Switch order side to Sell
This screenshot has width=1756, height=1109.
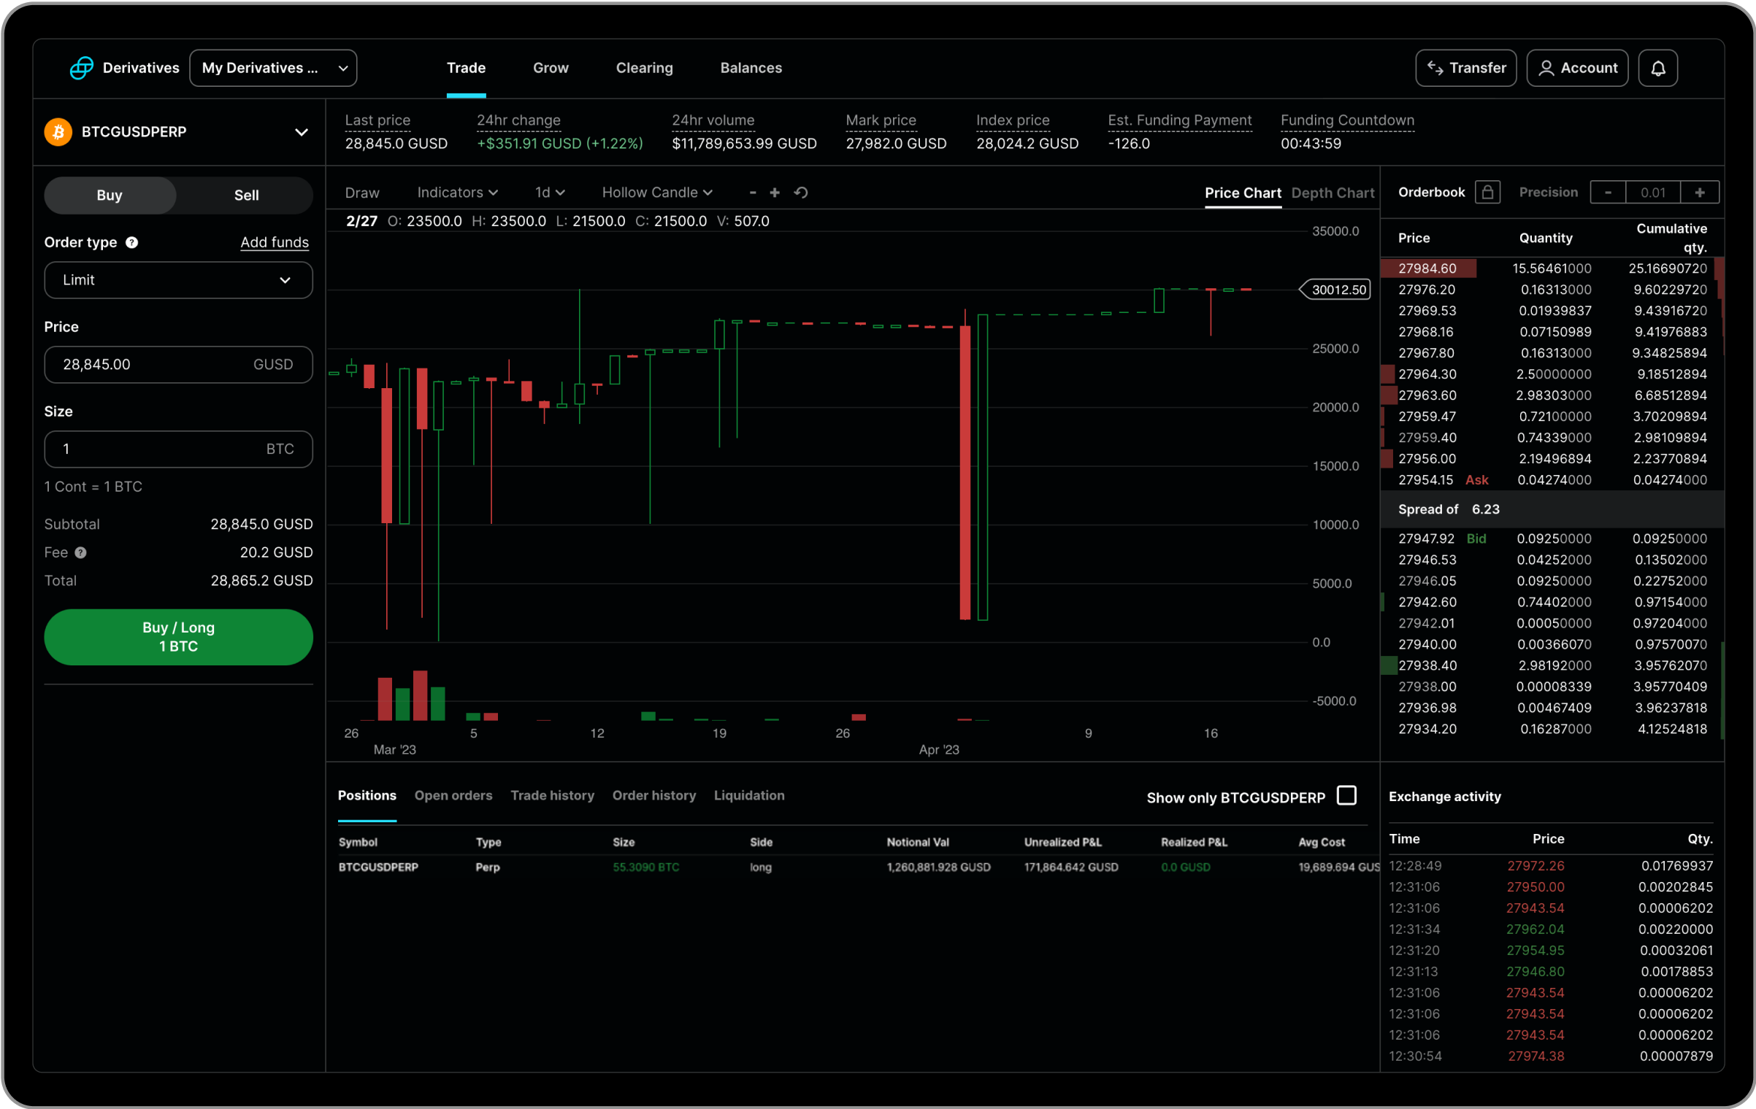[246, 195]
